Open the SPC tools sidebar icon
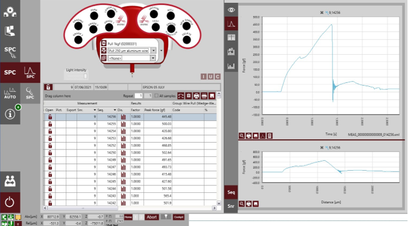 point(10,51)
